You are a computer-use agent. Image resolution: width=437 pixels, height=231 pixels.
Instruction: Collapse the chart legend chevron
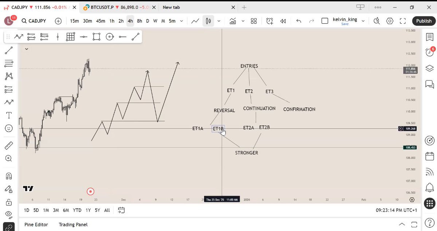click(26, 49)
